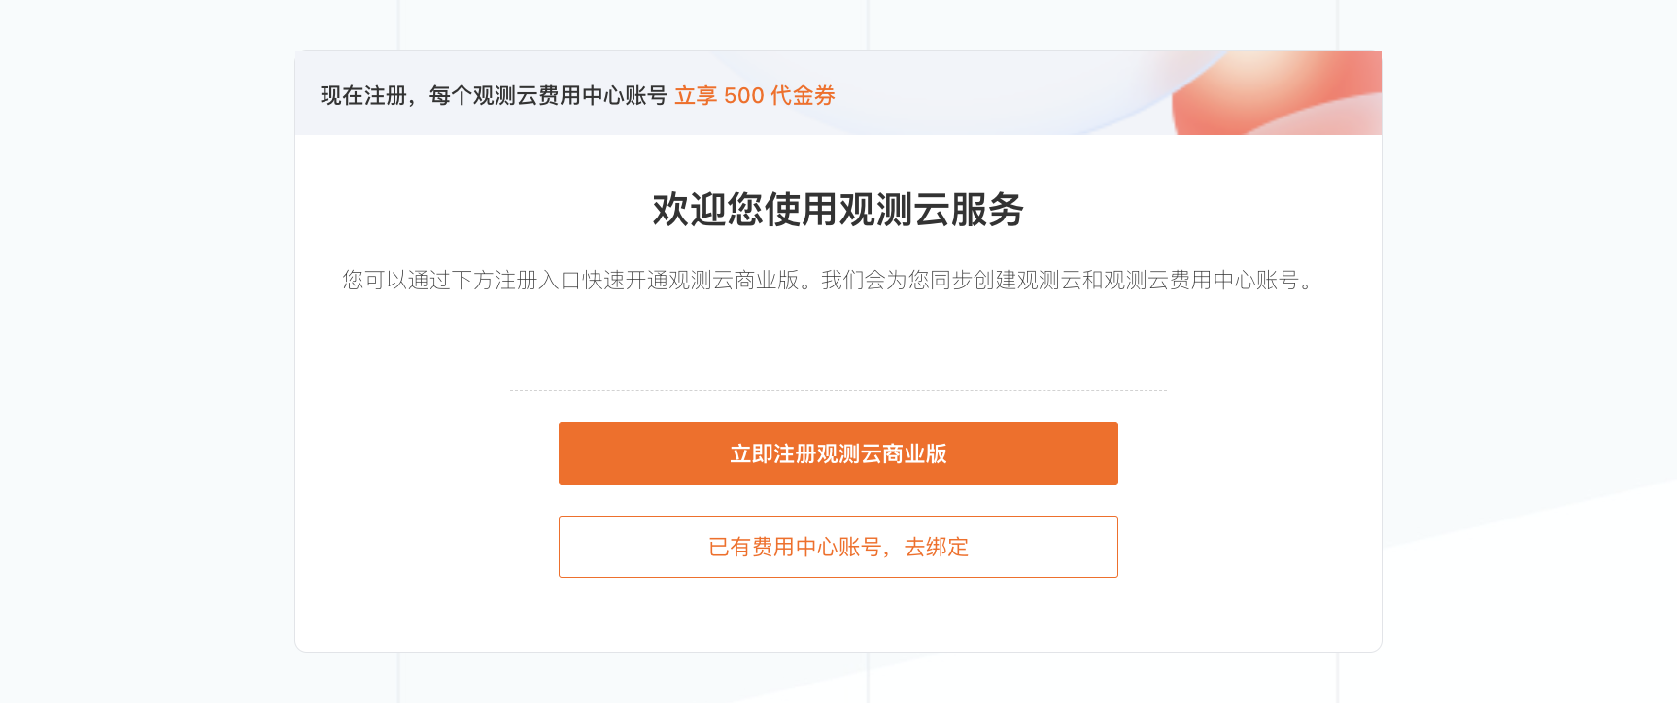Click the word 代金券 in the banner
The image size is (1677, 703).
804,95
